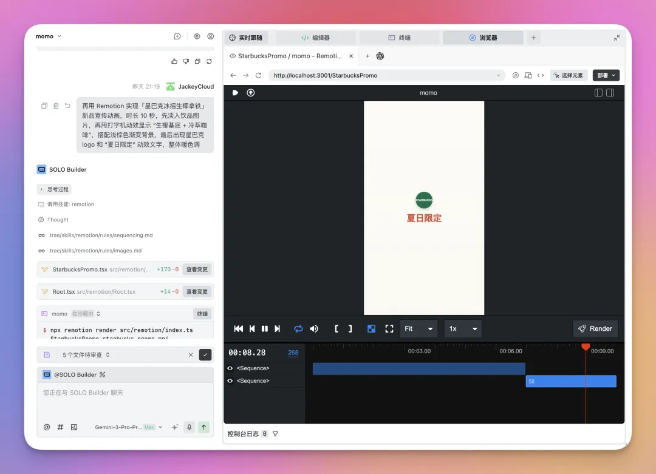Collapse the panel with the shrink arrows icon

[x=617, y=38]
